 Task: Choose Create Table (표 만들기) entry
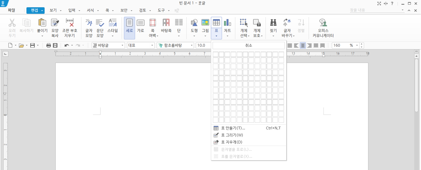(249, 128)
